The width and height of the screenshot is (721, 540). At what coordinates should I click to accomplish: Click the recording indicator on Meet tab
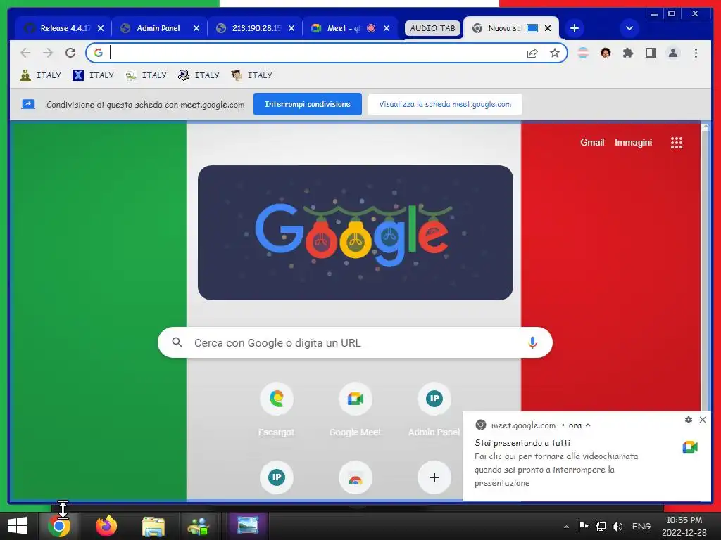click(371, 28)
